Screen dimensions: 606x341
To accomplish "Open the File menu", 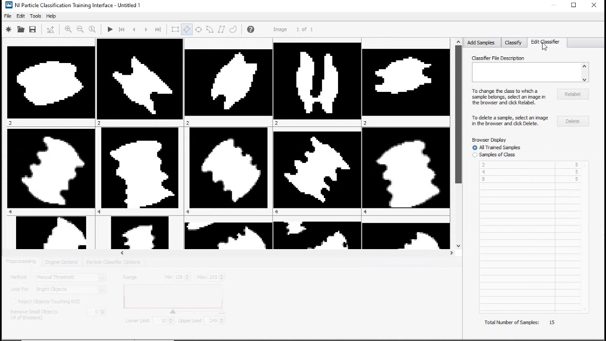I will [8, 16].
